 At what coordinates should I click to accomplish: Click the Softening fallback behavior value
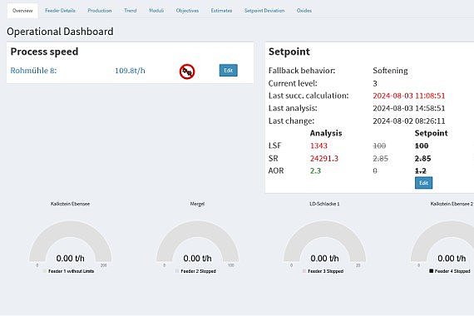[390, 71]
